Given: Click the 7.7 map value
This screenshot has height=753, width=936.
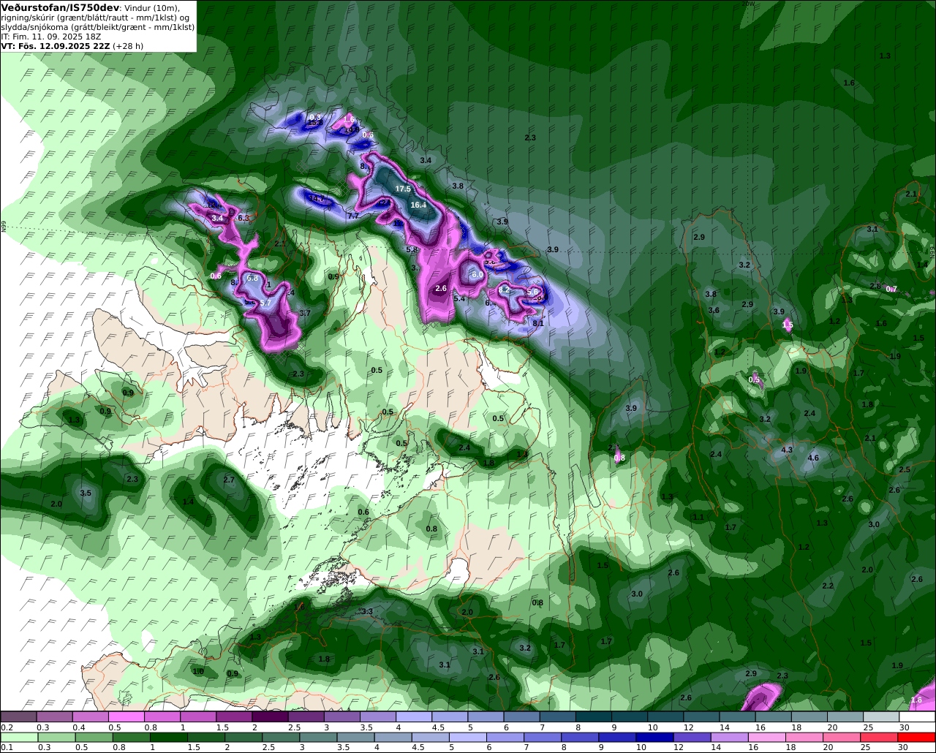Looking at the screenshot, I should [352, 216].
